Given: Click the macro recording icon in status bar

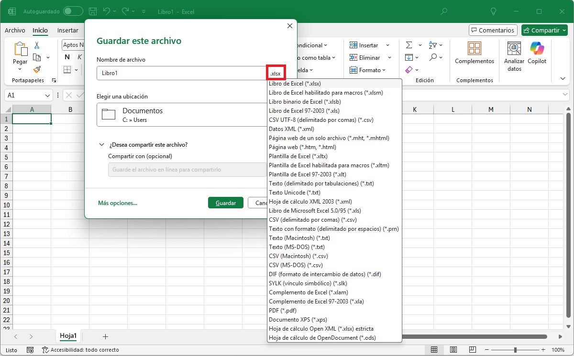Looking at the screenshot, I should pos(30,350).
